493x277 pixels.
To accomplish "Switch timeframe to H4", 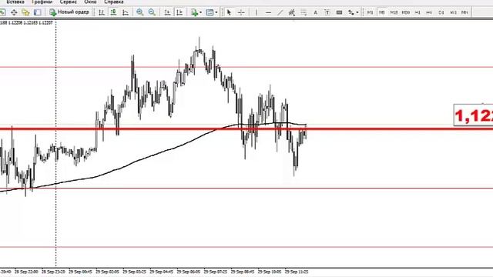I will 429,12.
